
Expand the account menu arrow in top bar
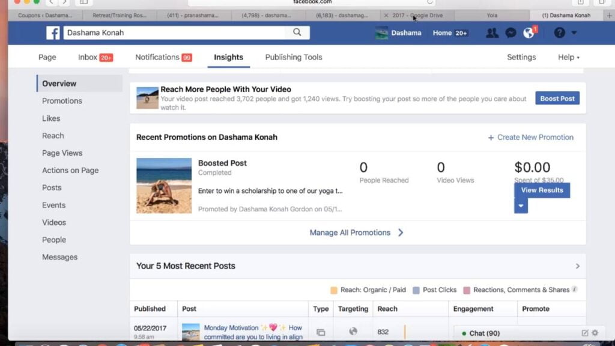574,33
